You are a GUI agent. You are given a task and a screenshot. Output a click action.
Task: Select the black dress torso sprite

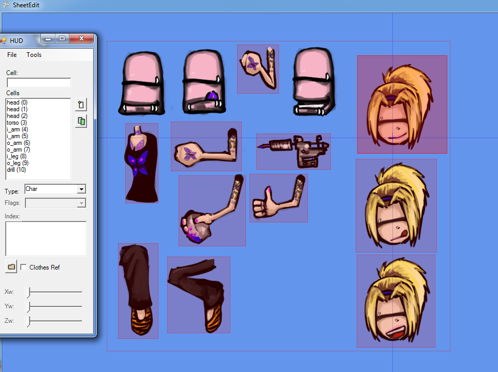(142, 163)
